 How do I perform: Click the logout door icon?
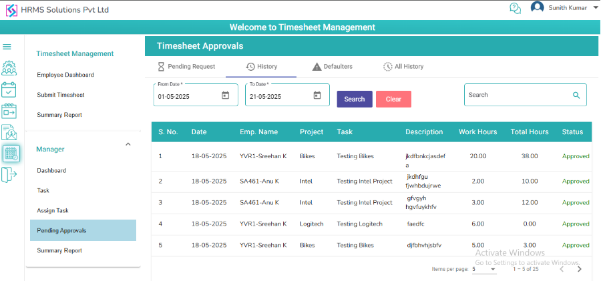(9, 175)
